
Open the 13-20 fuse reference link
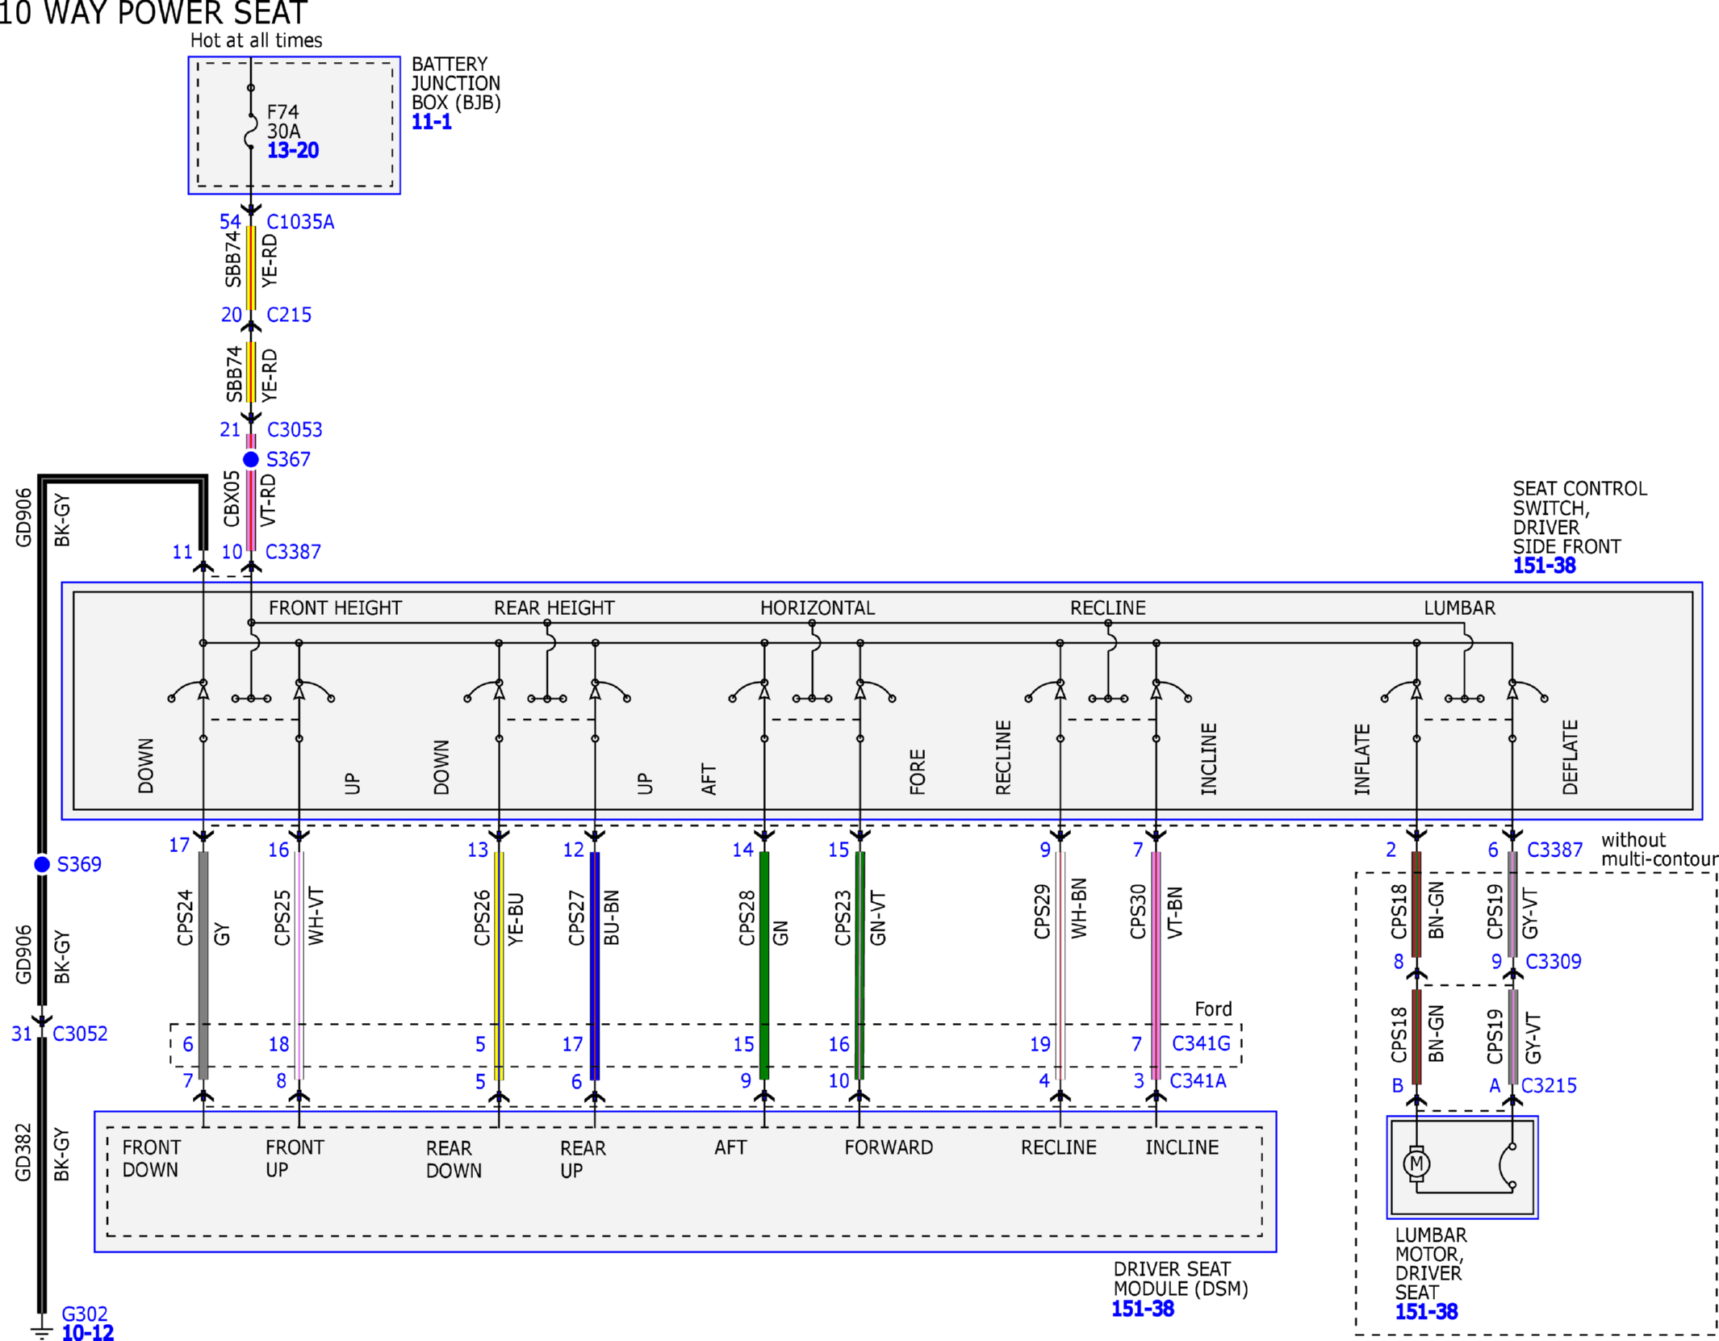point(293,150)
